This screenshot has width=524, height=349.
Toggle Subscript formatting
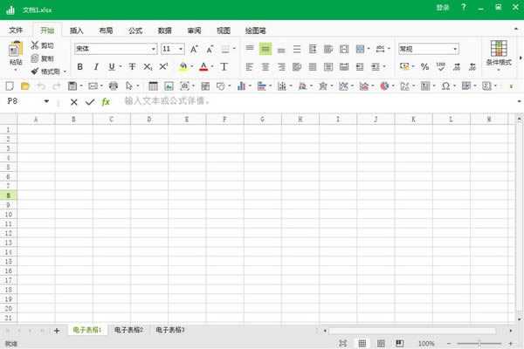(148, 67)
